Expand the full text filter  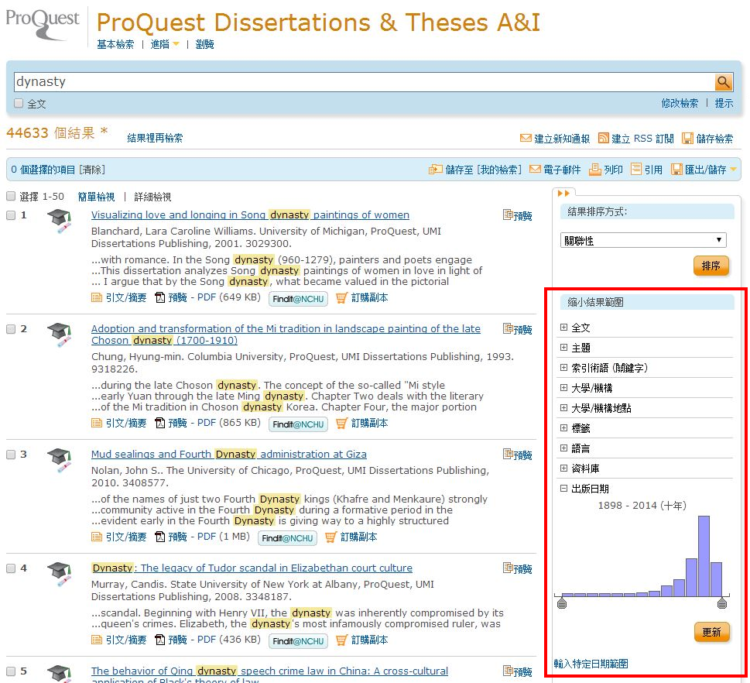[x=563, y=328]
